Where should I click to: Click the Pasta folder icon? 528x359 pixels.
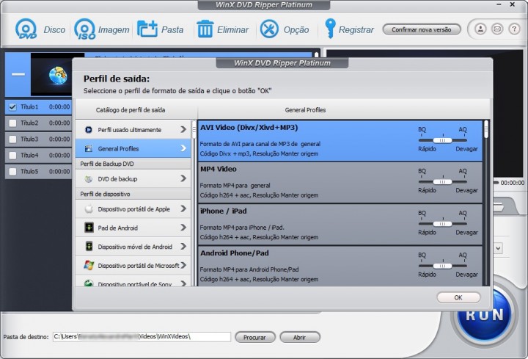pyautogui.click(x=147, y=29)
